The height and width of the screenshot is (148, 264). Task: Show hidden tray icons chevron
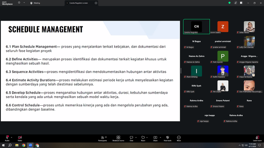pyautogui.click(x=239, y=145)
